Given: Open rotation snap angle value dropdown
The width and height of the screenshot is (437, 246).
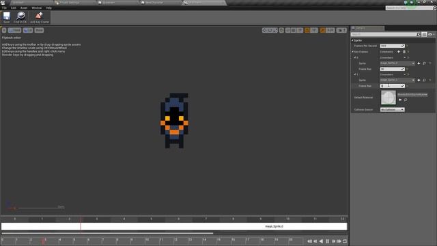Looking at the screenshot, I should pos(314,30).
